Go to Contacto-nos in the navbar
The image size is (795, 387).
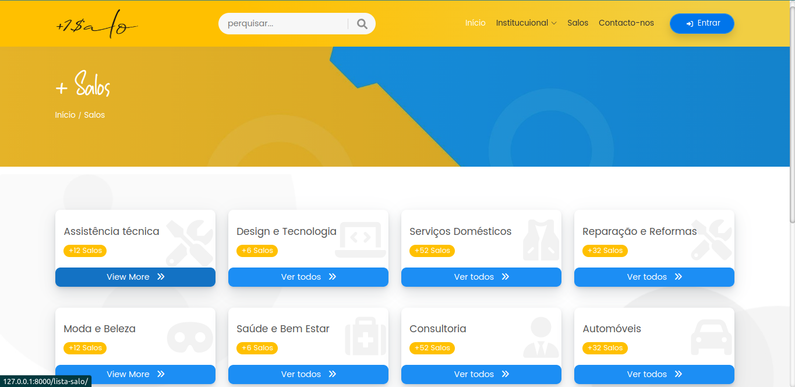pos(626,23)
